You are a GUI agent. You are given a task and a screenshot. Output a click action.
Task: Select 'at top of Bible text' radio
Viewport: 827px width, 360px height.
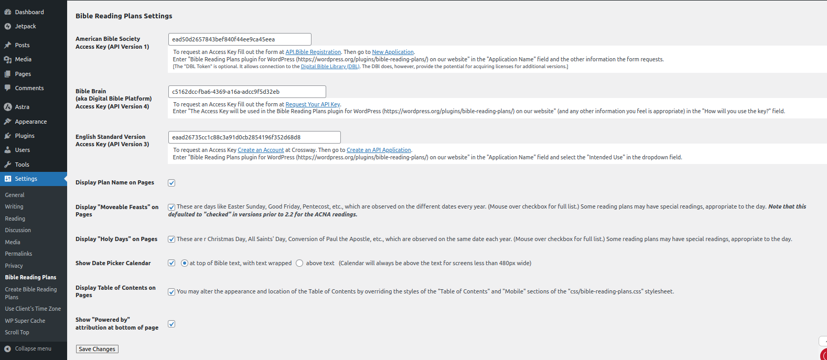point(185,263)
